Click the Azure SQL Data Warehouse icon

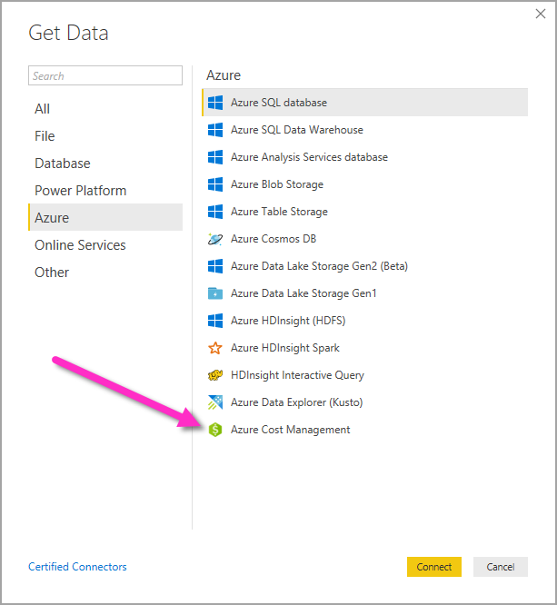(x=215, y=130)
